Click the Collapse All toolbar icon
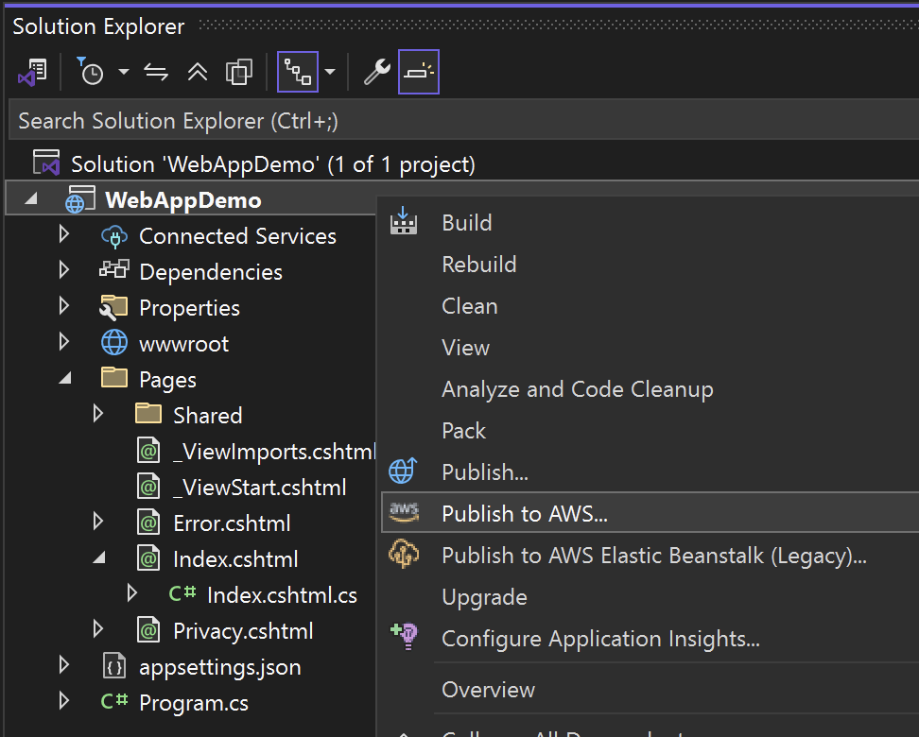This screenshot has width=919, height=737. [x=198, y=72]
